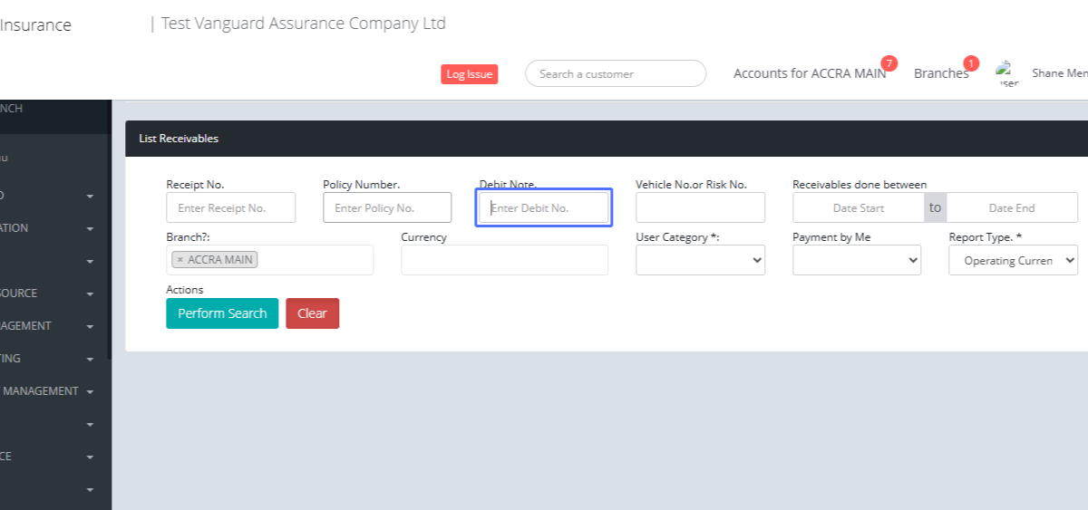Expand the sidebar item ending in TING
Viewport: 1088px width, 510px height.
[x=90, y=359]
